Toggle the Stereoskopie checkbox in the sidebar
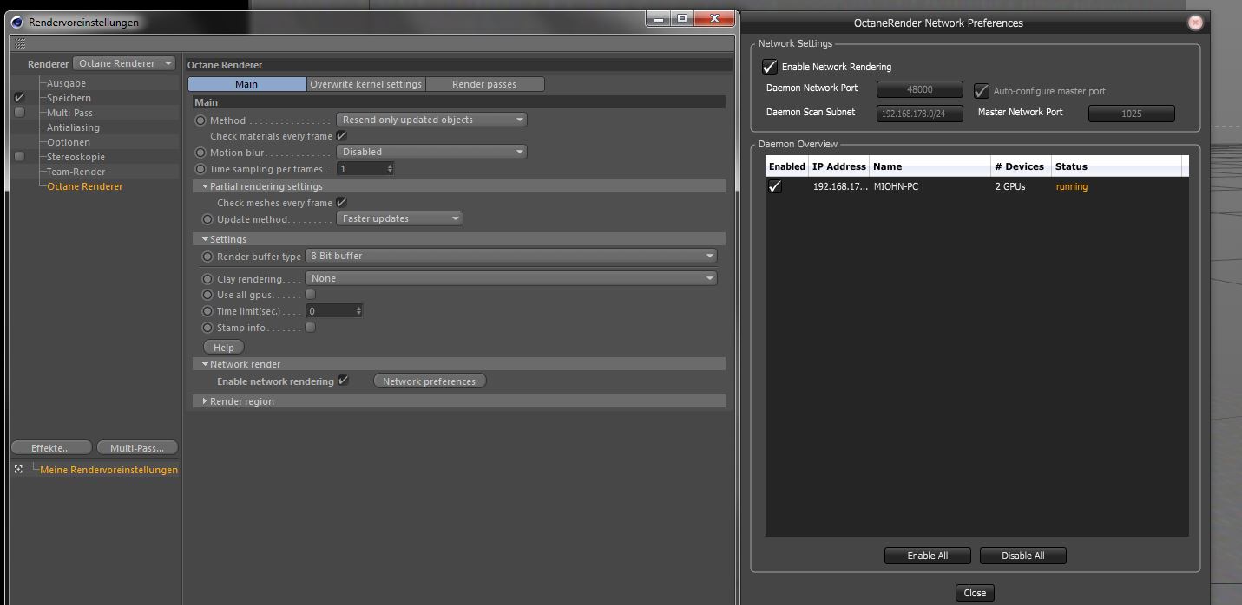Screen dimensions: 1242x605 point(19,157)
